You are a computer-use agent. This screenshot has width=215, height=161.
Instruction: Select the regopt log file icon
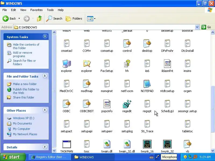tap(147, 104)
